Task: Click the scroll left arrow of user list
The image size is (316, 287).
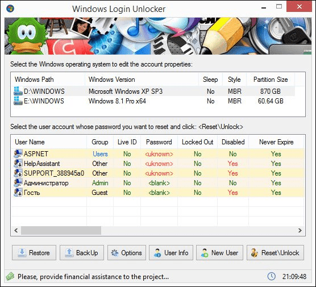Action: pyautogui.click(x=16, y=230)
